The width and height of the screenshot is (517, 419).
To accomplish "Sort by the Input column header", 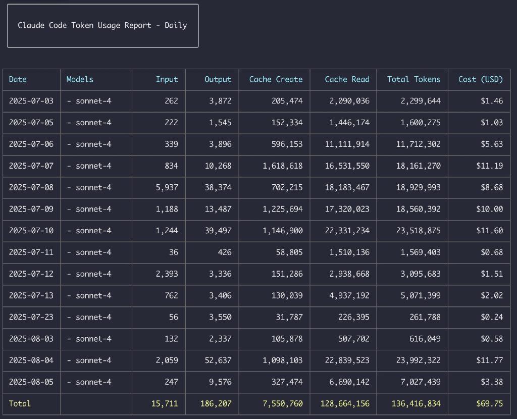I will [x=167, y=79].
